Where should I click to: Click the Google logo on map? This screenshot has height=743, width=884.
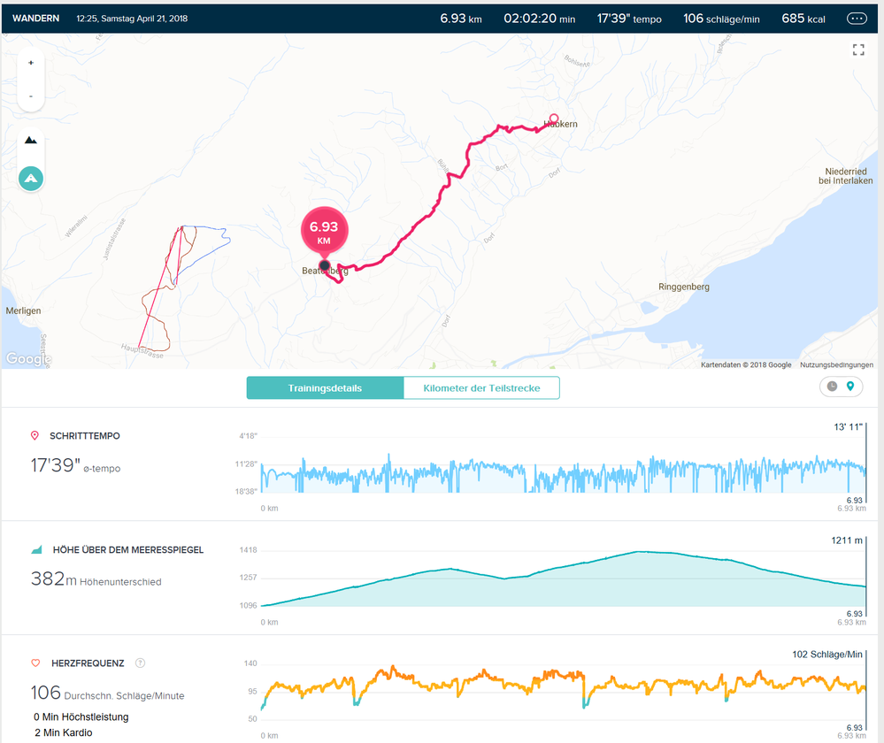pos(28,358)
